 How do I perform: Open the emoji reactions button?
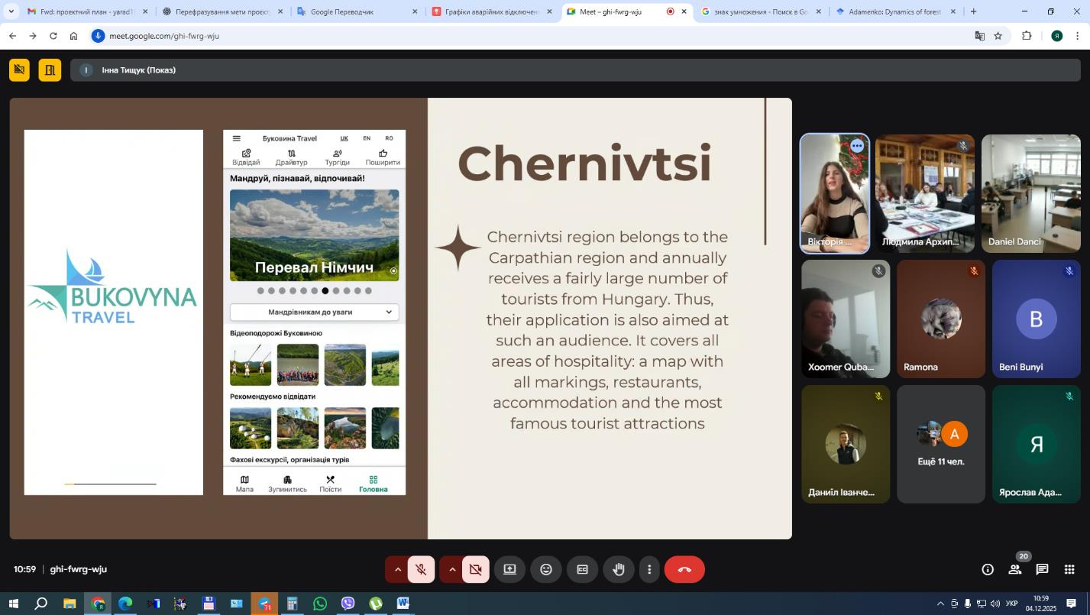click(546, 570)
